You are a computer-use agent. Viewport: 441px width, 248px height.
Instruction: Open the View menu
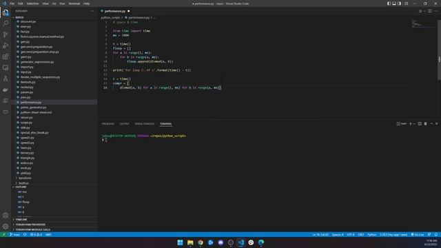(45, 3)
